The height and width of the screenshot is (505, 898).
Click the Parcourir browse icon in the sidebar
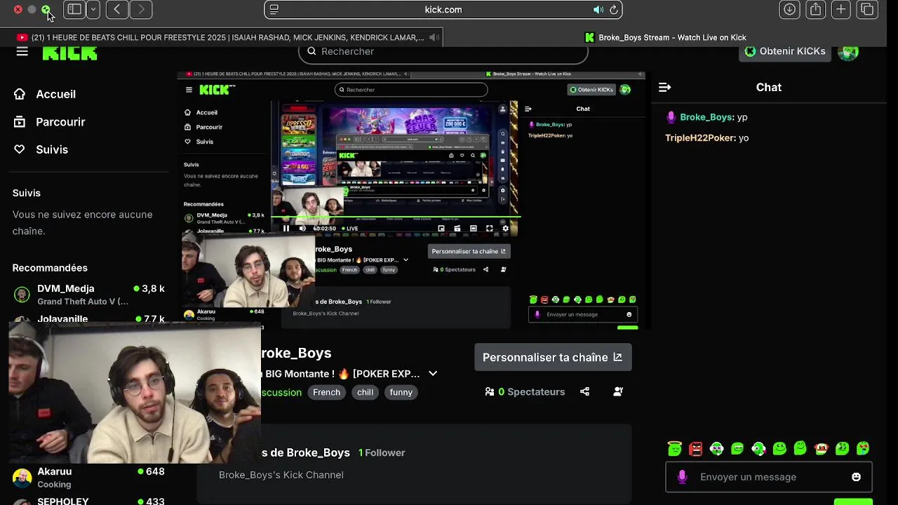coord(20,122)
